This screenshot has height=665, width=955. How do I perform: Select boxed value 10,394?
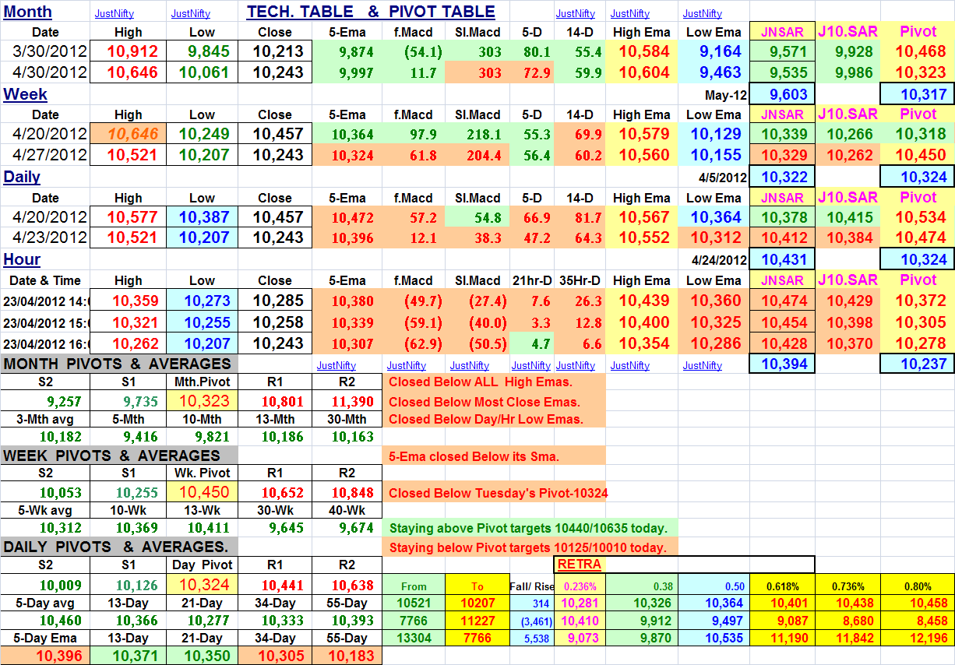pyautogui.click(x=782, y=364)
